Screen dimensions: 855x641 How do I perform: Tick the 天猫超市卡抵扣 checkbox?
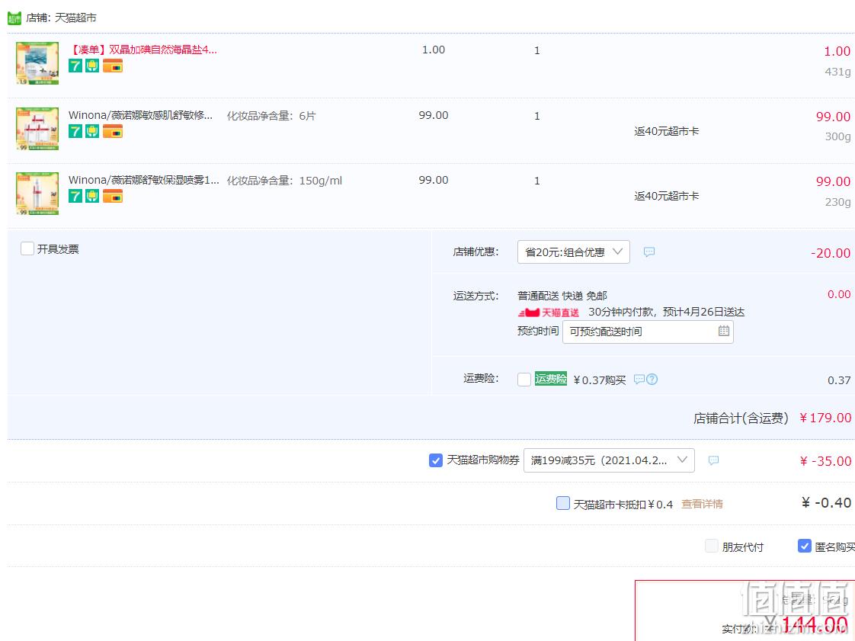point(562,503)
